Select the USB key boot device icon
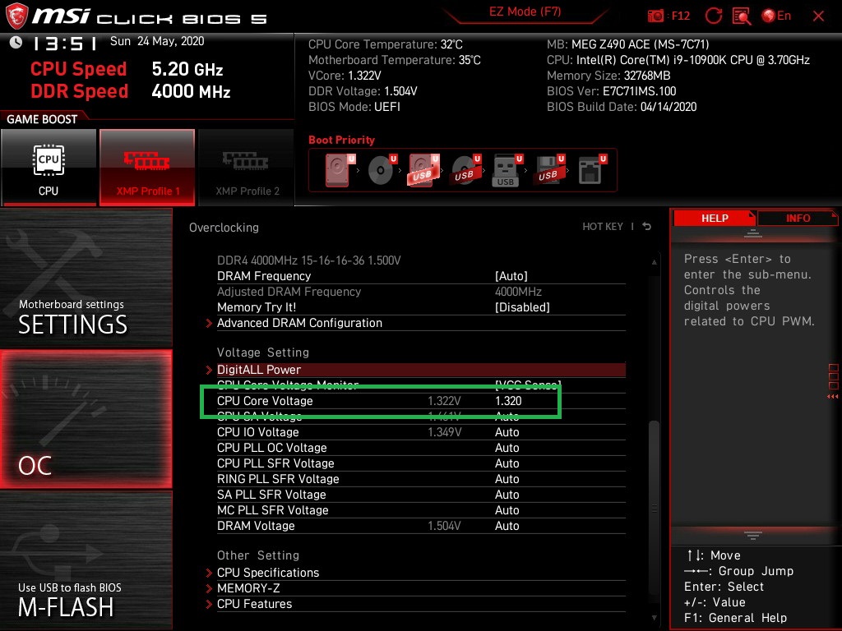This screenshot has height=631, width=842. [507, 171]
